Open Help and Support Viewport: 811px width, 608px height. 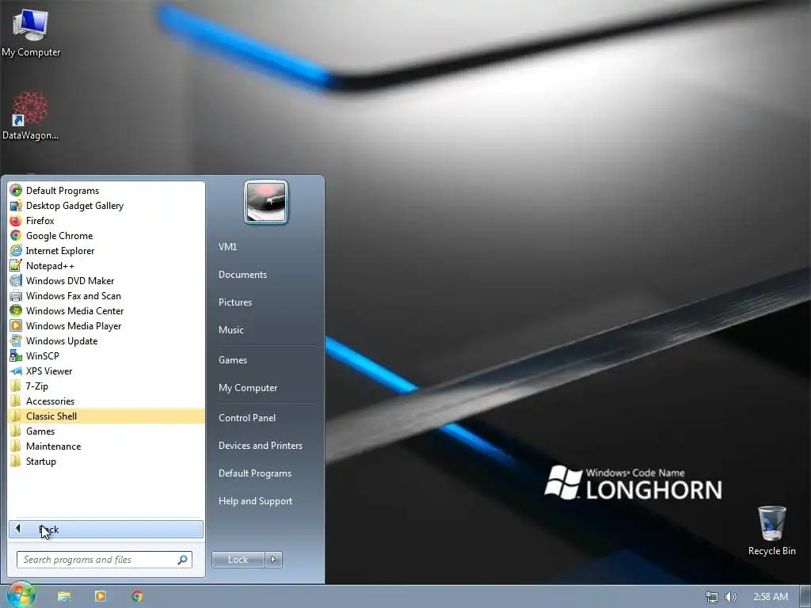click(x=255, y=501)
